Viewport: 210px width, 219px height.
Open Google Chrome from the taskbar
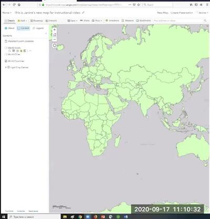80,217
